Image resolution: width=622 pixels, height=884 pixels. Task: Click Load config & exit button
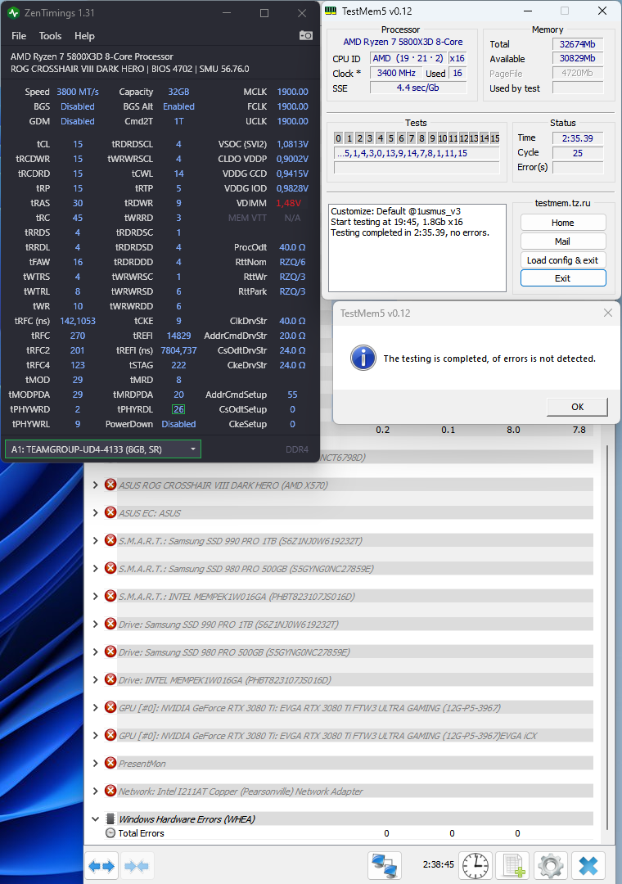click(x=563, y=260)
